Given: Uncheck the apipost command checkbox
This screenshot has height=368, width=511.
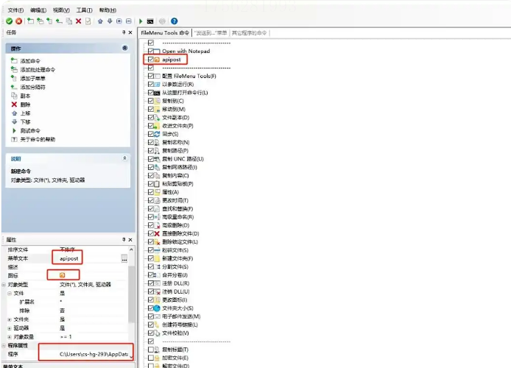Looking at the screenshot, I should tap(150, 60).
